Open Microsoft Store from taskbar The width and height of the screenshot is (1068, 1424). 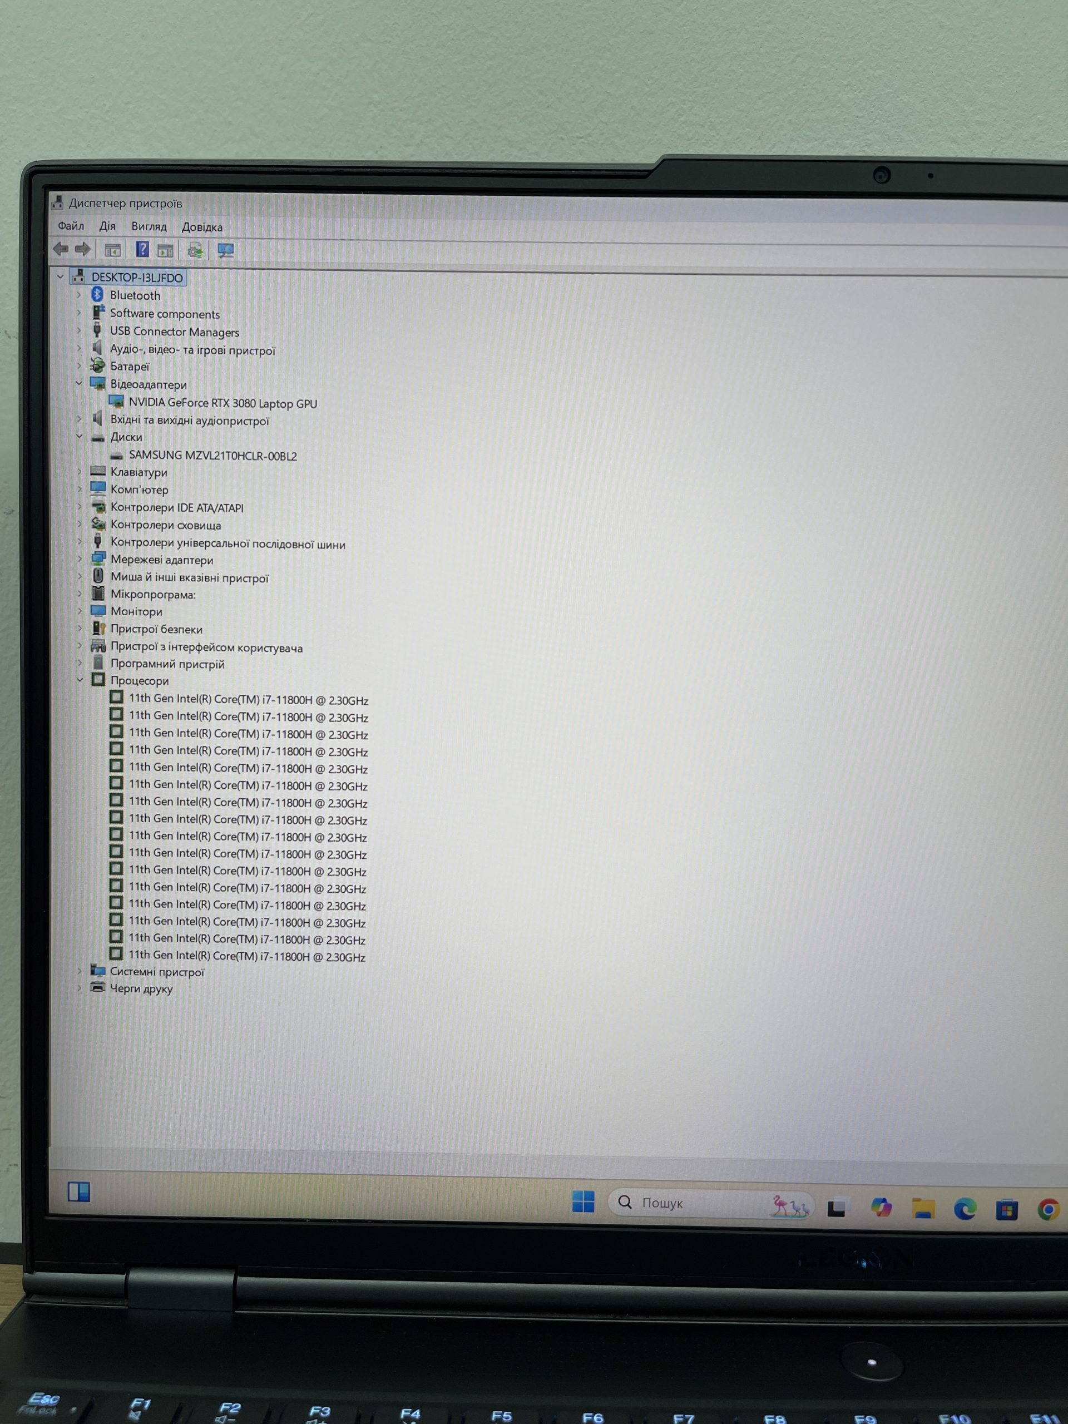point(1007,1210)
